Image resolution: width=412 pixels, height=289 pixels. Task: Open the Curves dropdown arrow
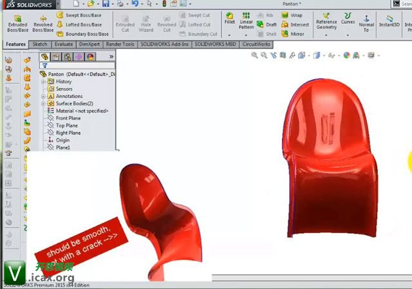pos(348,35)
